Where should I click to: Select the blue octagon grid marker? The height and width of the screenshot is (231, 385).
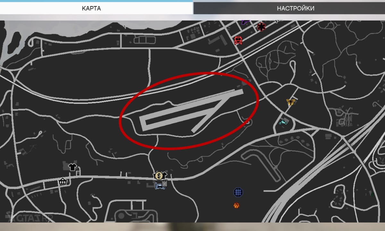point(238,192)
